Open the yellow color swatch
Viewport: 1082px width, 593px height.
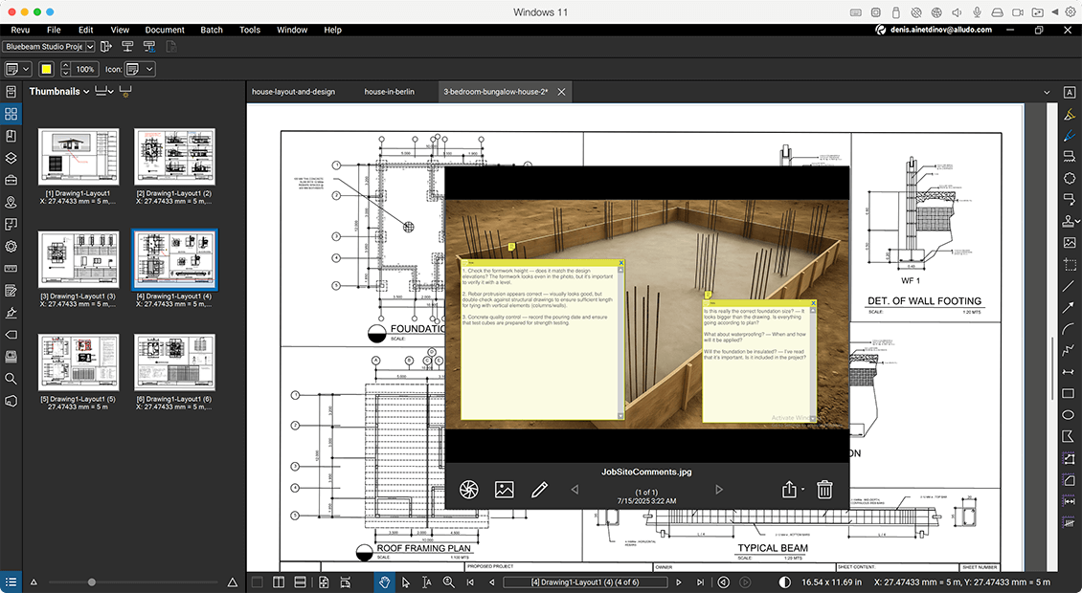pyautogui.click(x=45, y=69)
